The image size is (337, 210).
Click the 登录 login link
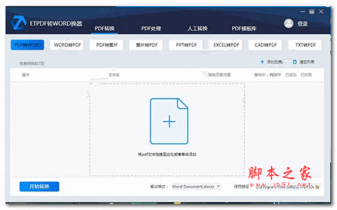pos(302,24)
